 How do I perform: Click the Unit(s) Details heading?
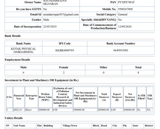(14, 118)
